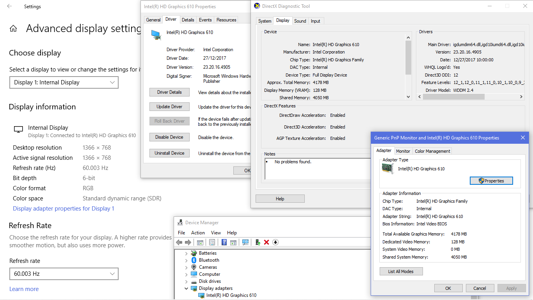Click the Scan for hardware changes toolbar icon
This screenshot has width=533, height=300.
pos(245,242)
